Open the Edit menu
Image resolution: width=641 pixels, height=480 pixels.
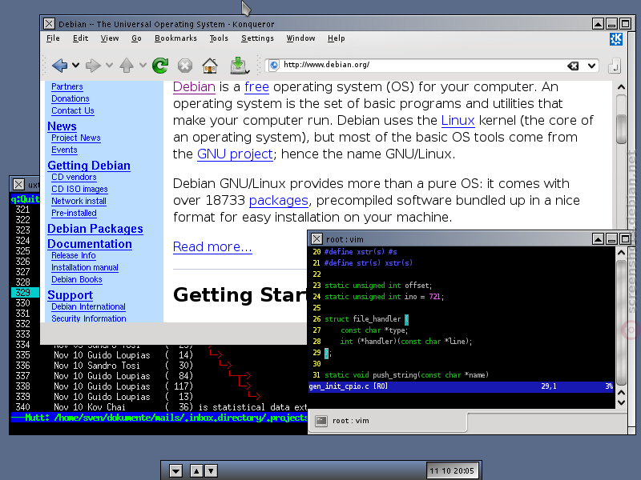click(81, 38)
